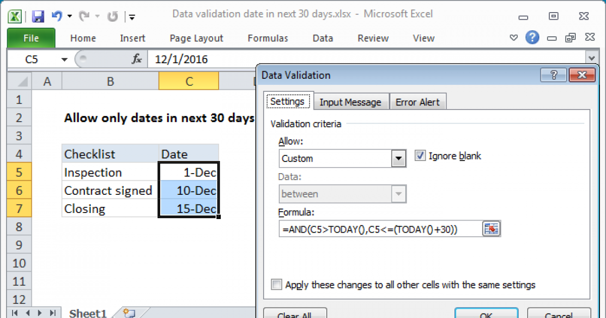The image size is (606, 318).
Task: Open the Allow dropdown showing Custom
Action: click(398, 158)
